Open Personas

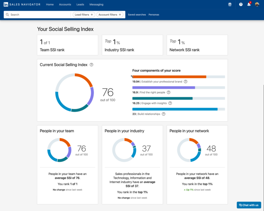click(x=154, y=15)
